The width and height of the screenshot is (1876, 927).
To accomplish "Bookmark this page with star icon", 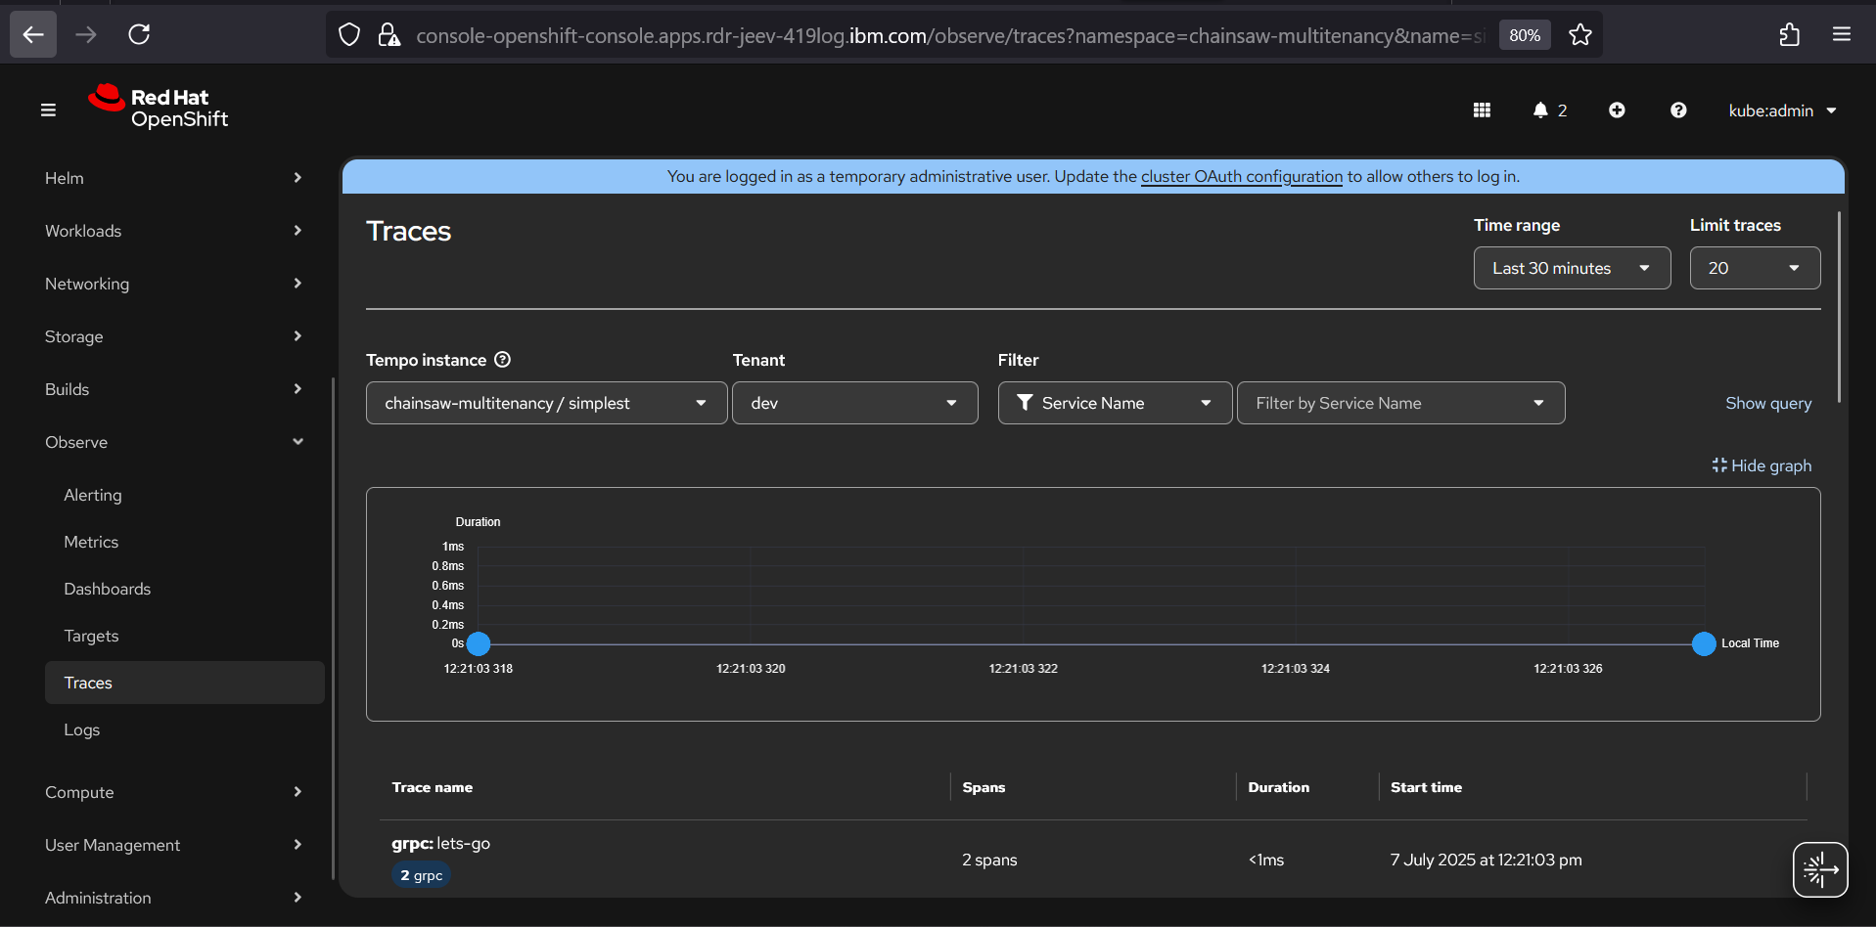I will (1579, 35).
